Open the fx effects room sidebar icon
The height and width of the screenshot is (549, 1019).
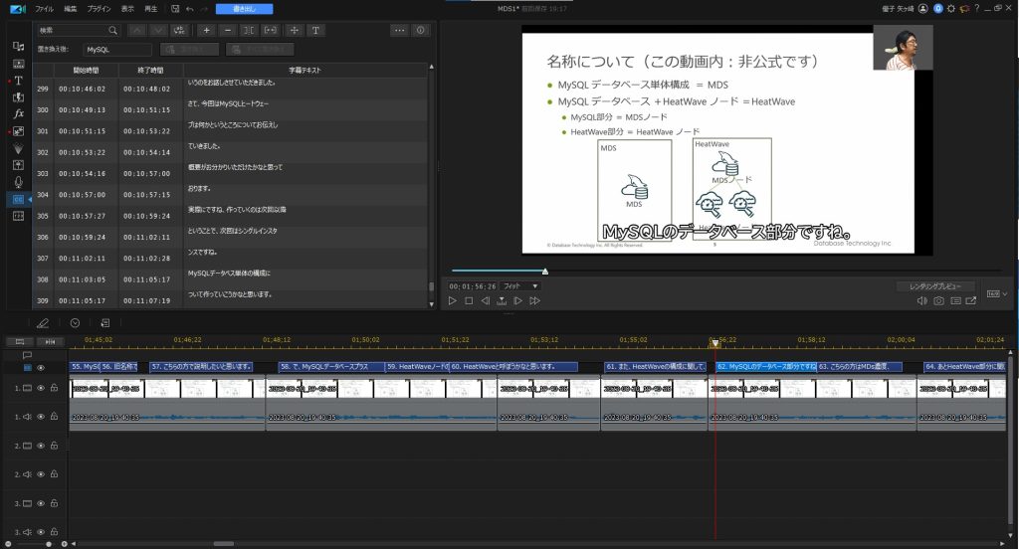18,114
